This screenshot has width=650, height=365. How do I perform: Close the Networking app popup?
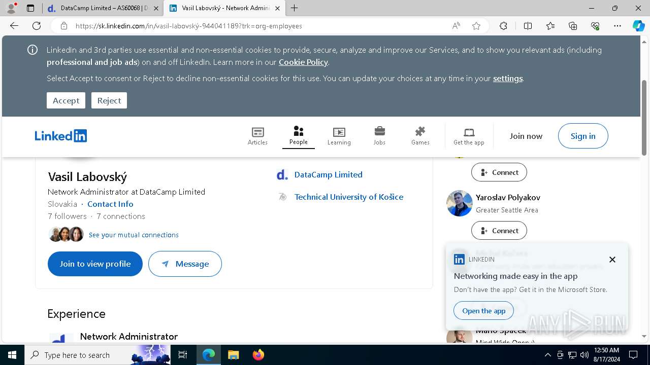(x=612, y=260)
